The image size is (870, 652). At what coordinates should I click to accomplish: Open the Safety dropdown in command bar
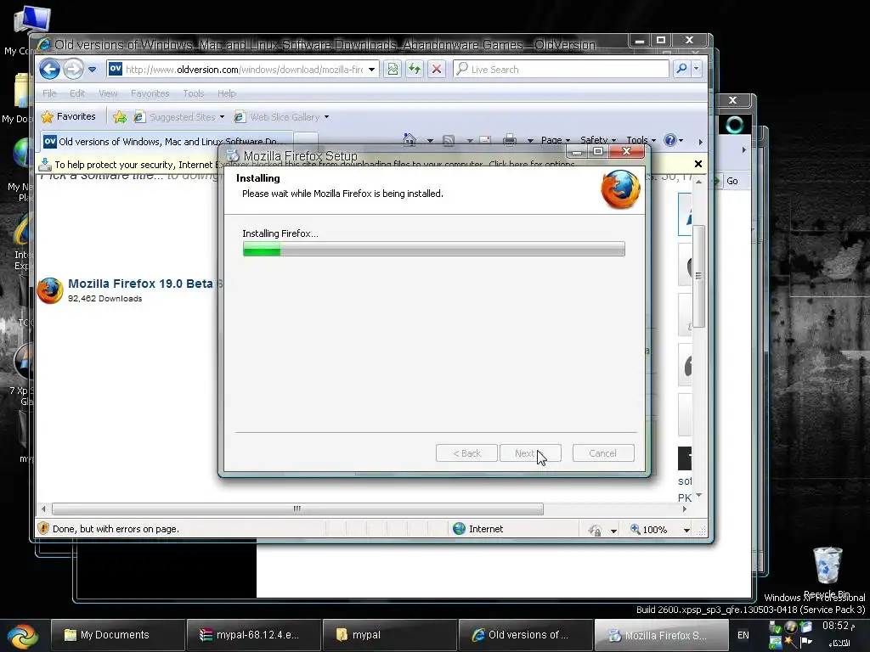click(x=597, y=140)
